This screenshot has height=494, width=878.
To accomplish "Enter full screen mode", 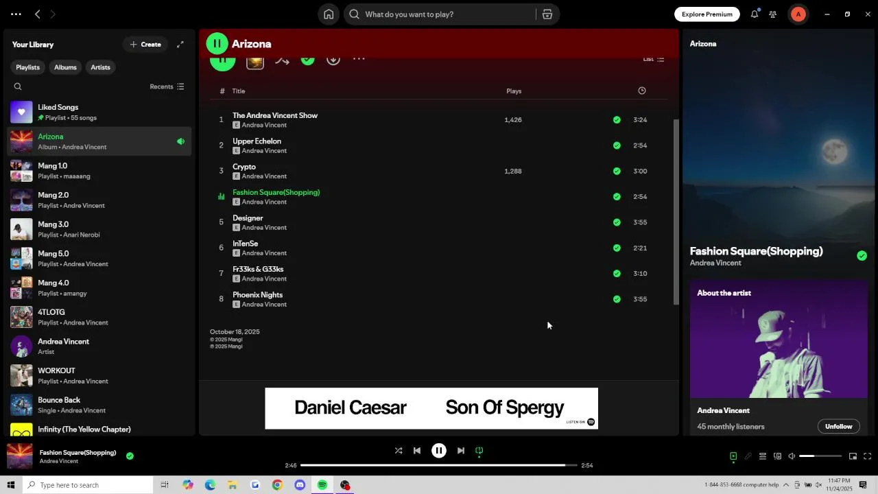I will click(x=867, y=456).
